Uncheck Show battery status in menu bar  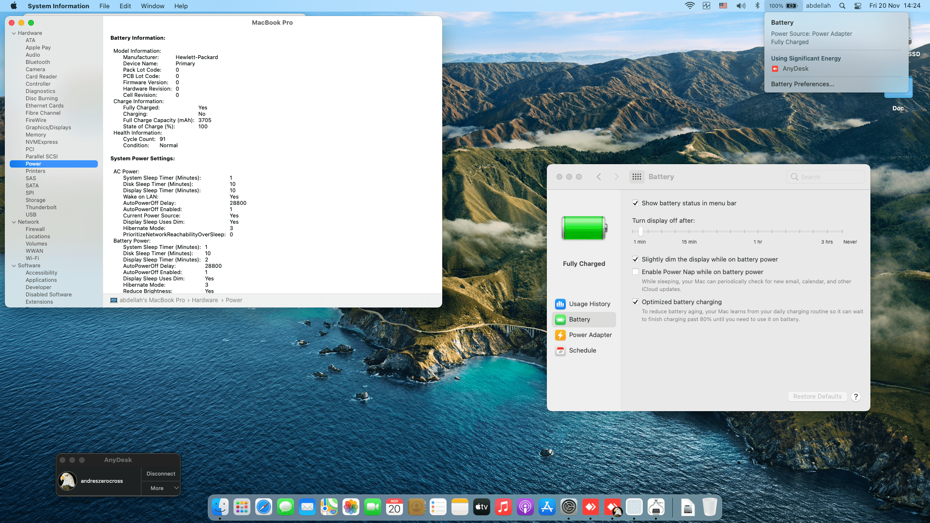click(635, 203)
